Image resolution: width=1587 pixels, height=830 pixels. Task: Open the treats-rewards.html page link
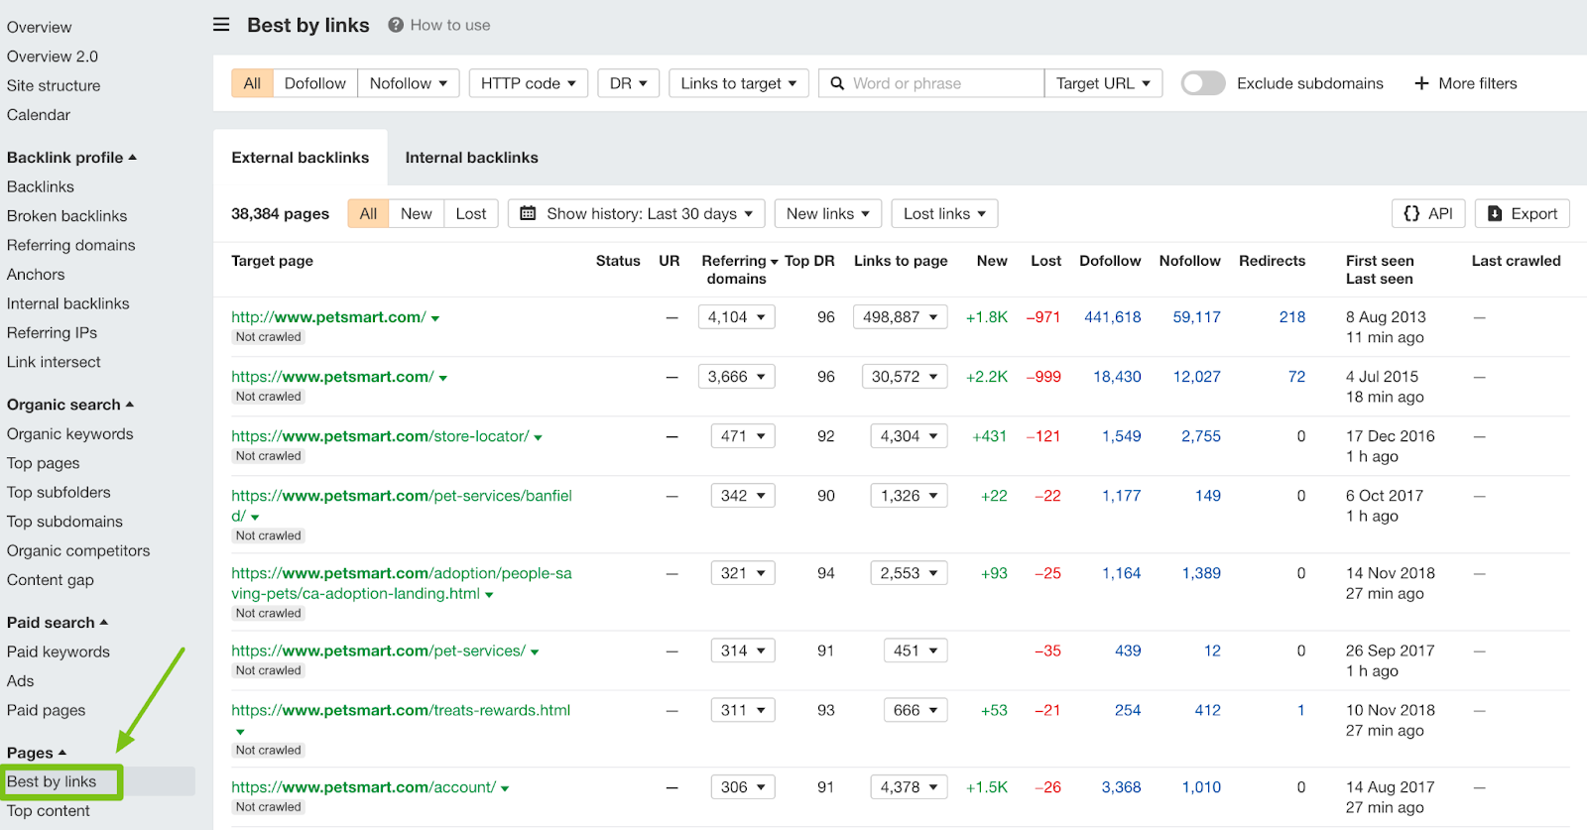click(x=401, y=710)
